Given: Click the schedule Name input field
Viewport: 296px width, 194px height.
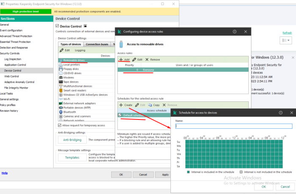Looking at the screenshot, I should coord(233,126).
